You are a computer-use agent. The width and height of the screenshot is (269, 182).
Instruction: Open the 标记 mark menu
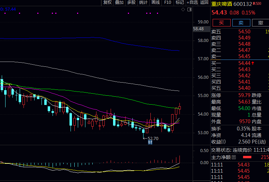click(180, 2)
